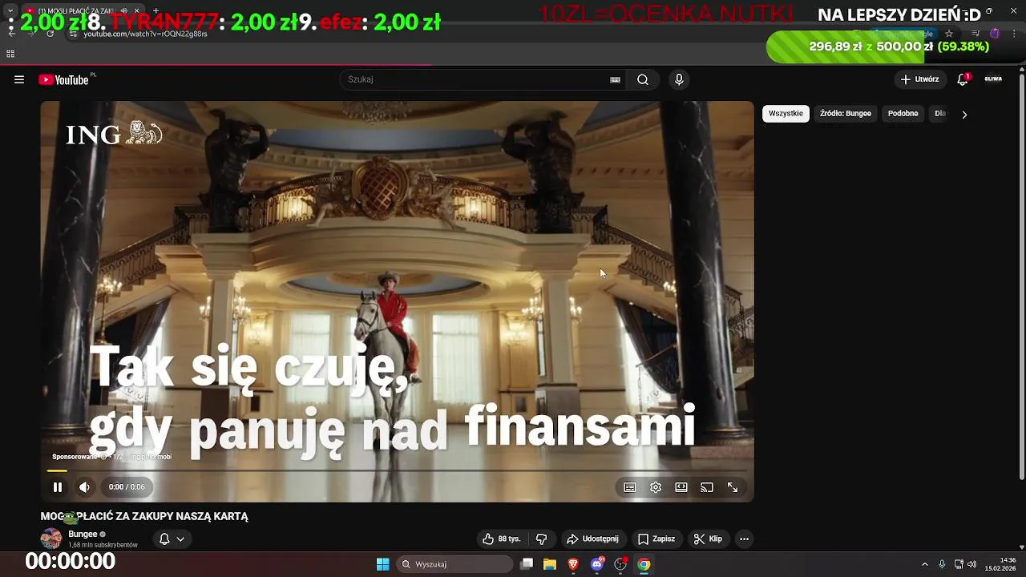Start voice search with microphone icon
Viewport: 1026px width, 577px height.
[x=679, y=79]
